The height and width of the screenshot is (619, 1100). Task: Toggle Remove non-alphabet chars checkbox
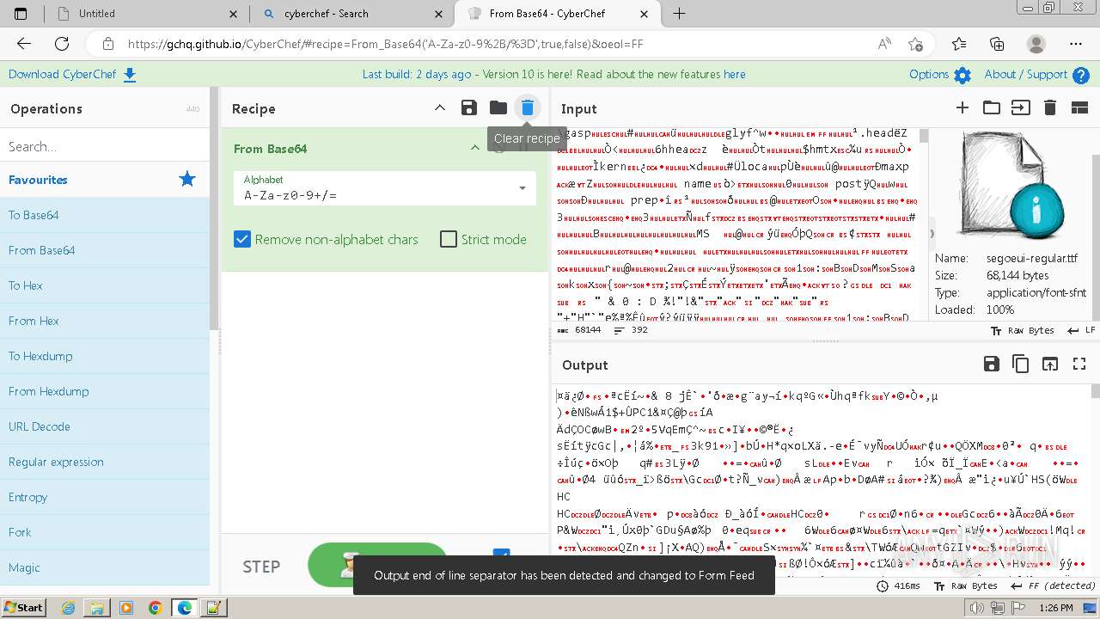[242, 239]
